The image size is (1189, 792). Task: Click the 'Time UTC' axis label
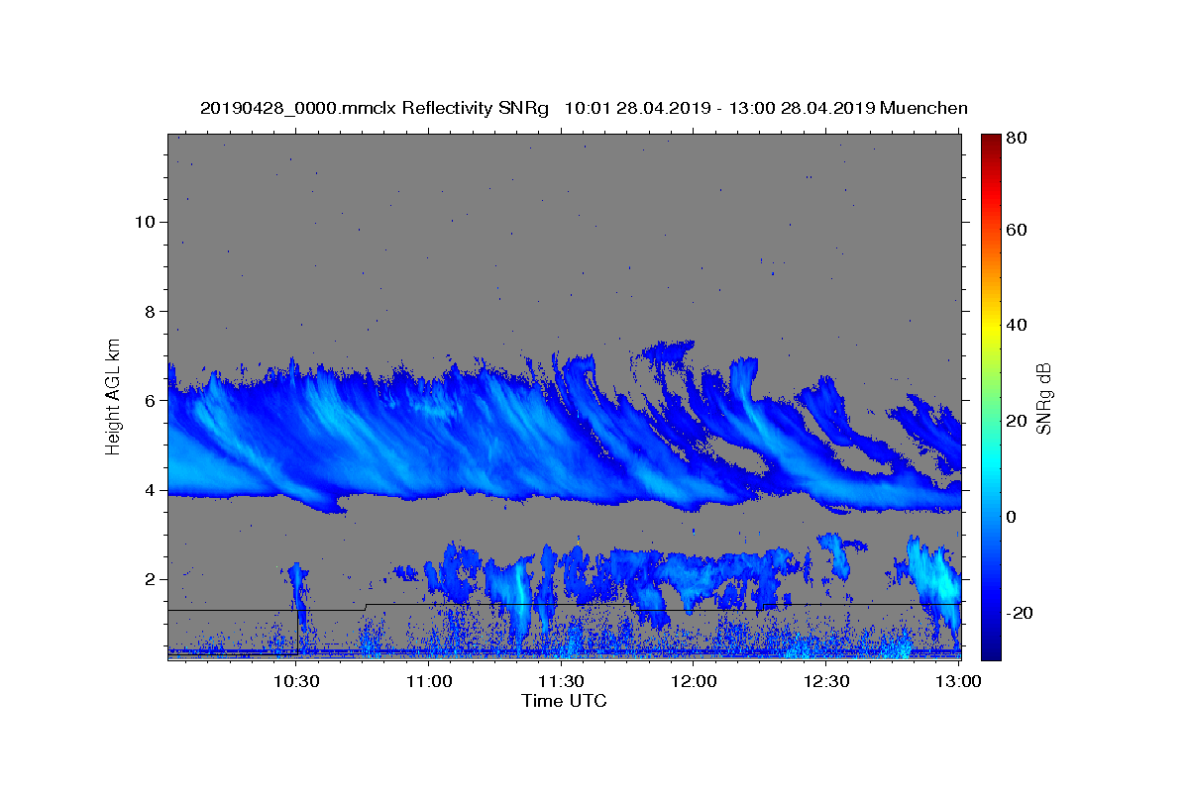pos(564,701)
